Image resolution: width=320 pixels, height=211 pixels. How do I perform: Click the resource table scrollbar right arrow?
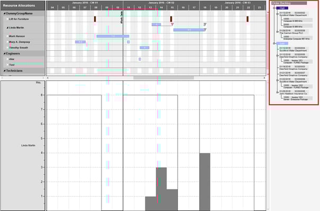[43, 78]
